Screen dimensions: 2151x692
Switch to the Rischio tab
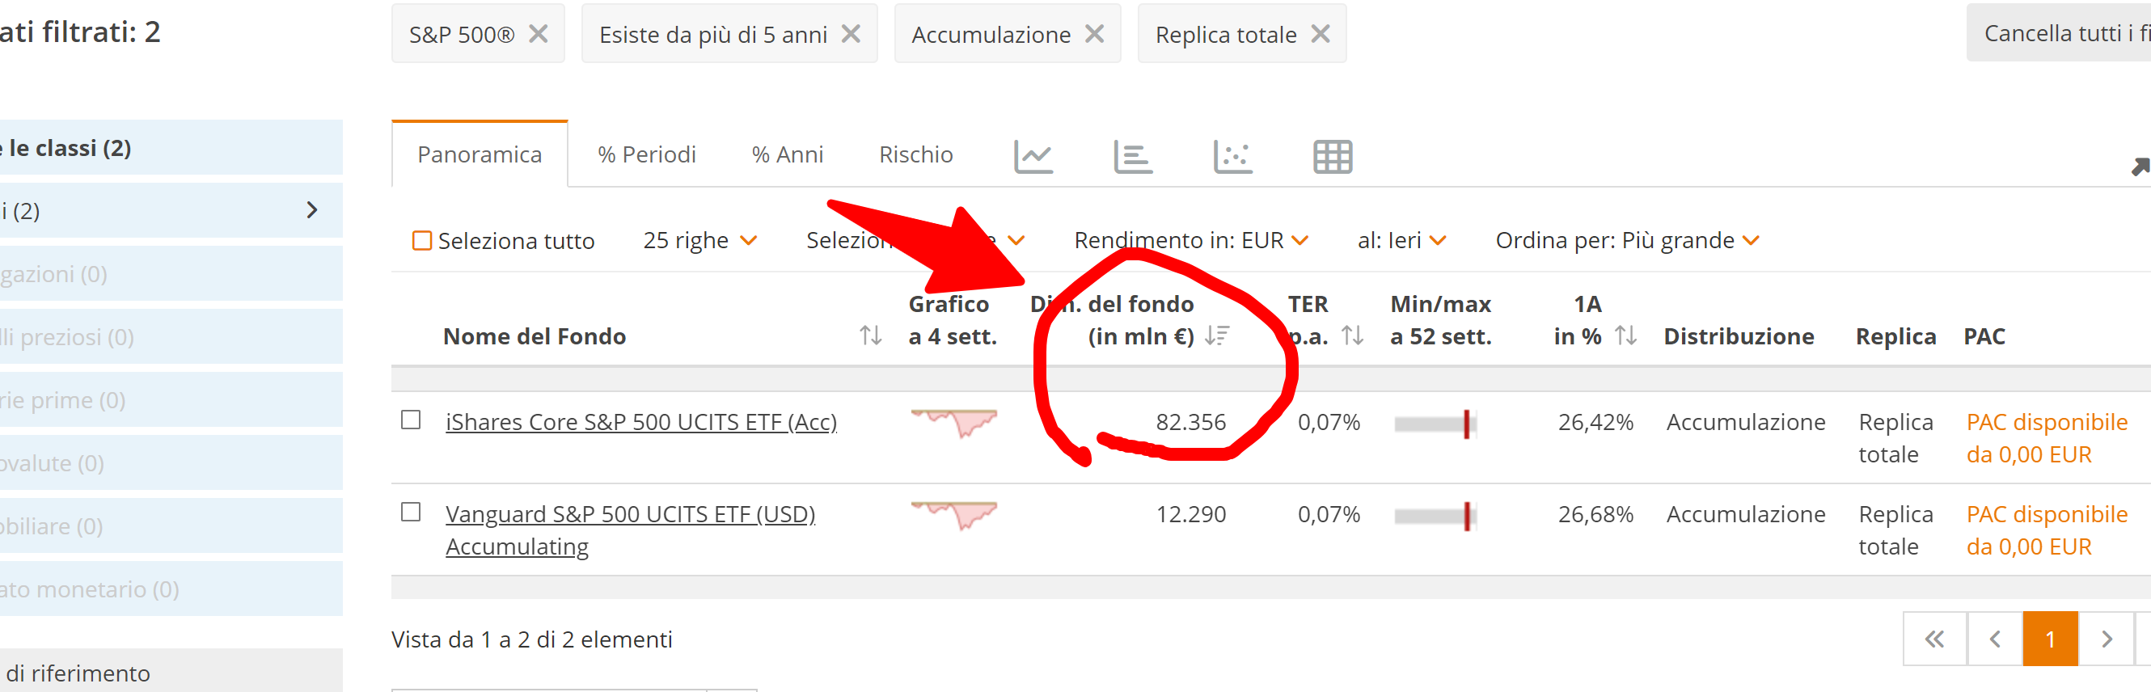tap(915, 154)
